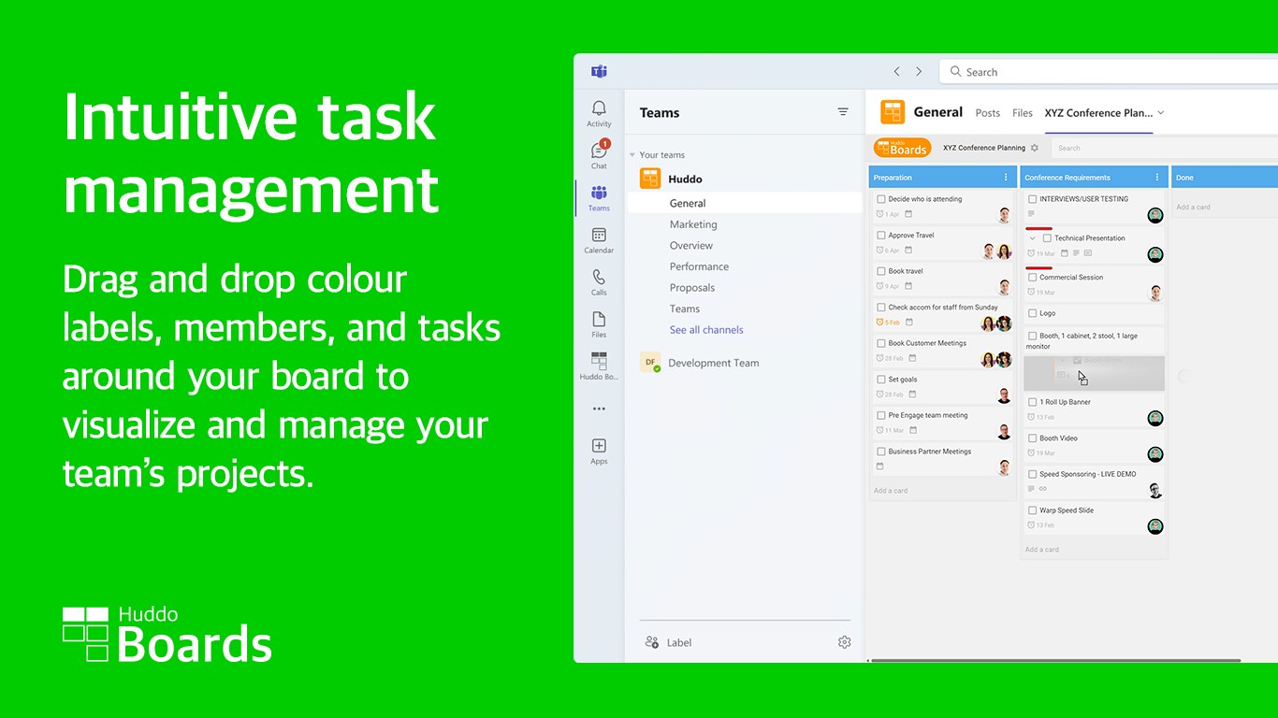Click the Huddo Boards Search field
Image resolution: width=1278 pixels, height=718 pixels.
tap(1164, 148)
